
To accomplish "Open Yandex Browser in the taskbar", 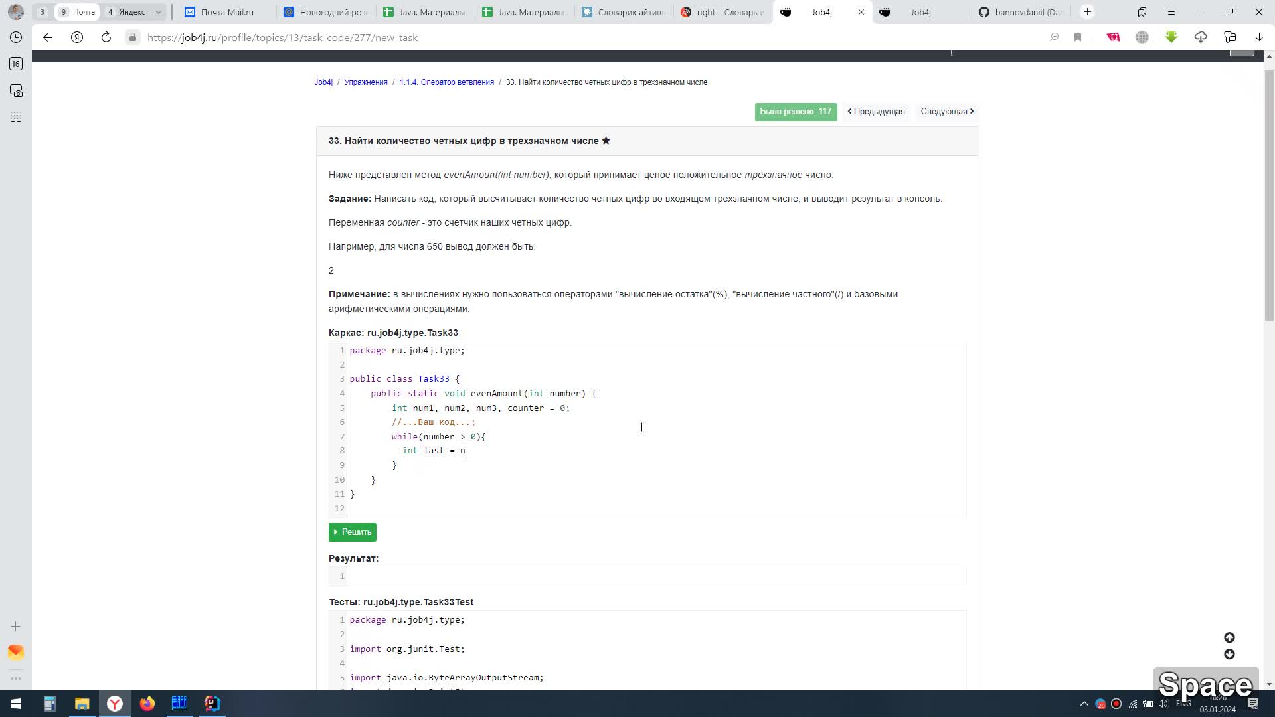I will [x=115, y=704].
